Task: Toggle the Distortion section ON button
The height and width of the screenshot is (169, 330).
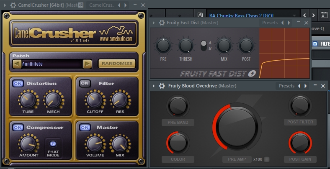Action: pos(18,83)
